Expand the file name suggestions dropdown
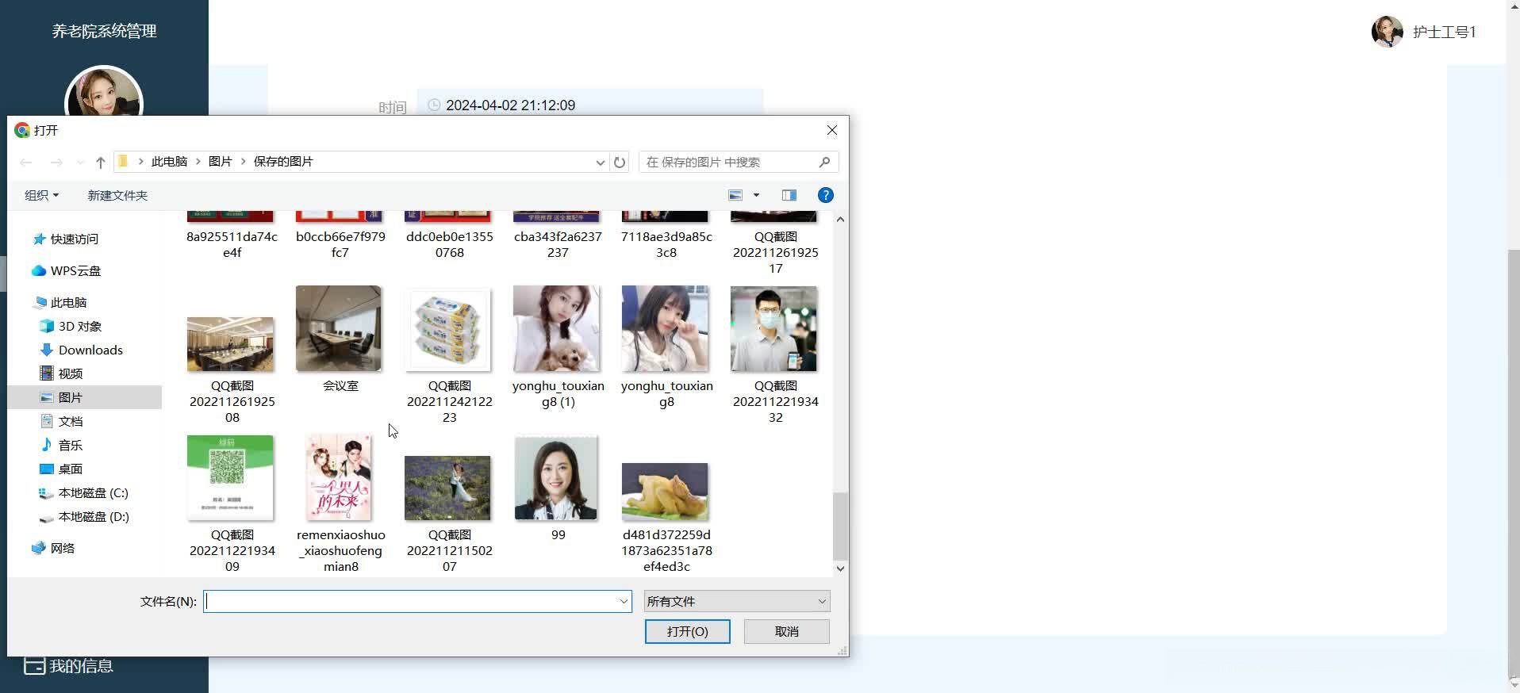This screenshot has width=1520, height=693. 624,601
